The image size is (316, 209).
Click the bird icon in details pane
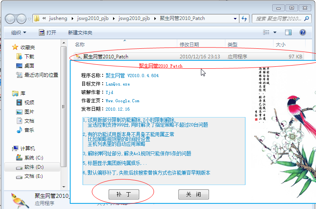click(20, 201)
